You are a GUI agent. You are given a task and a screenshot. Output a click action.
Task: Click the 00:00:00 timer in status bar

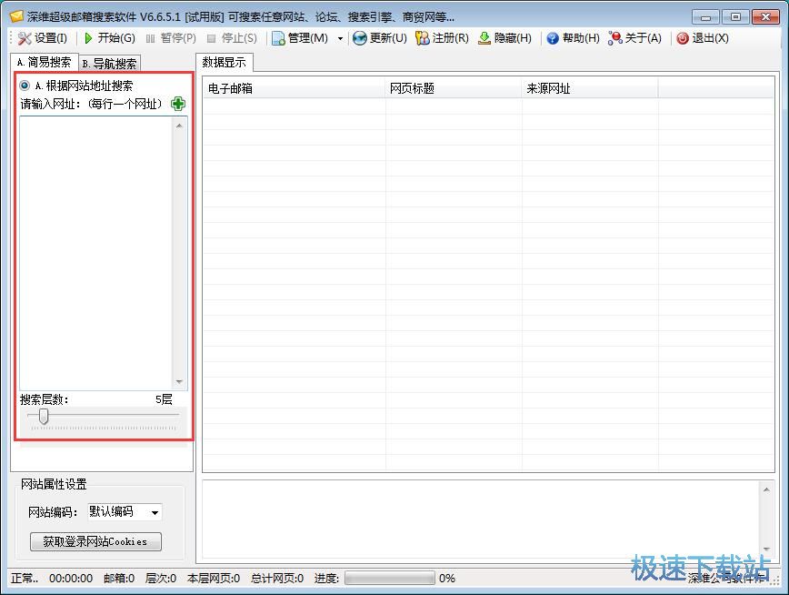71,578
